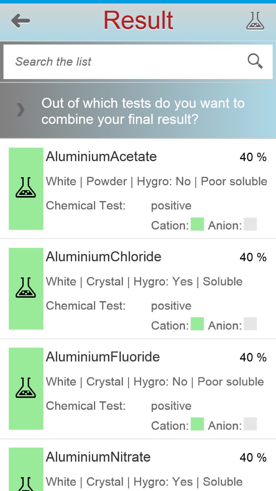Click the search magnifier icon
Viewport: 276px width, 491px height.
255,61
